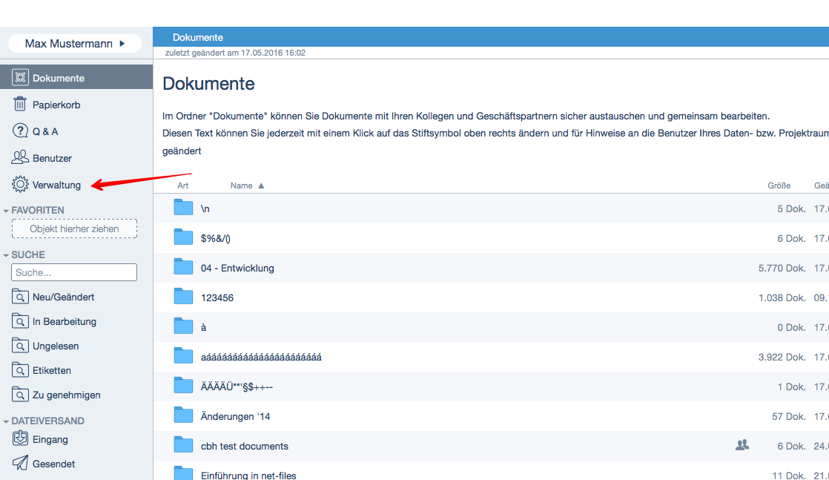Open the Eingang inbox icon
The image size is (829, 480).
point(20,438)
